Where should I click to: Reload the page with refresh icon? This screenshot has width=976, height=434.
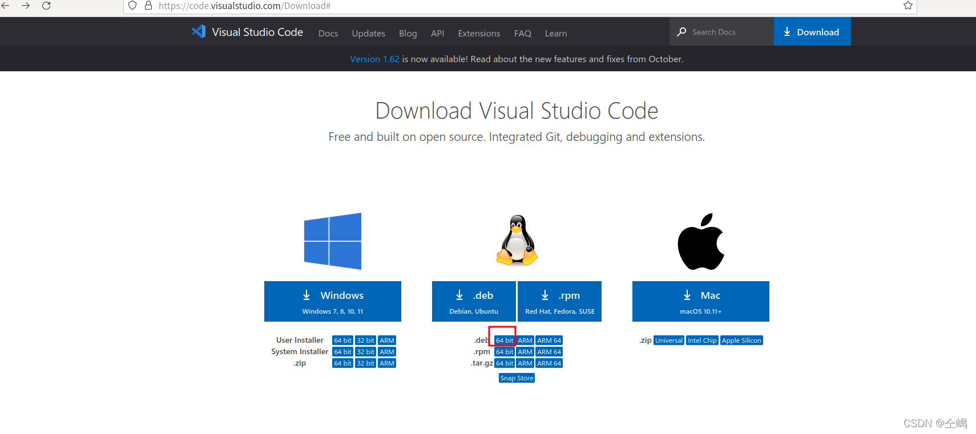pyautogui.click(x=47, y=6)
